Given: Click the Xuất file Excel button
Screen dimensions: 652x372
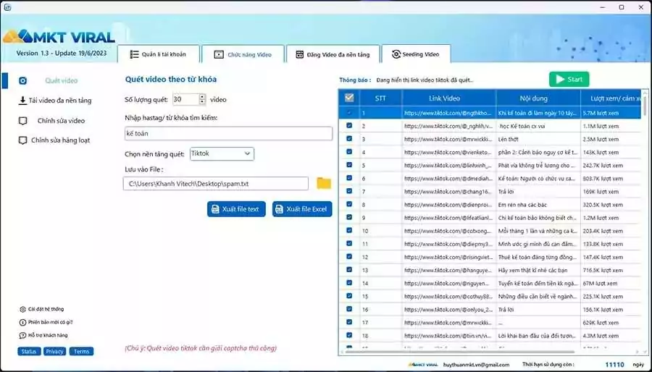Looking at the screenshot, I should (x=302, y=209).
